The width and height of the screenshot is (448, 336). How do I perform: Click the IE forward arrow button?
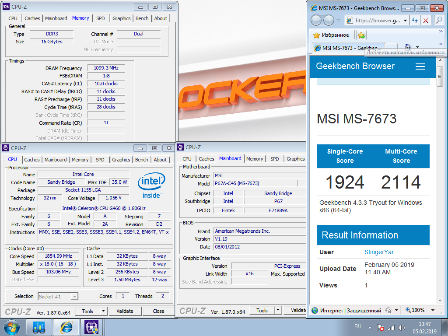click(x=329, y=20)
